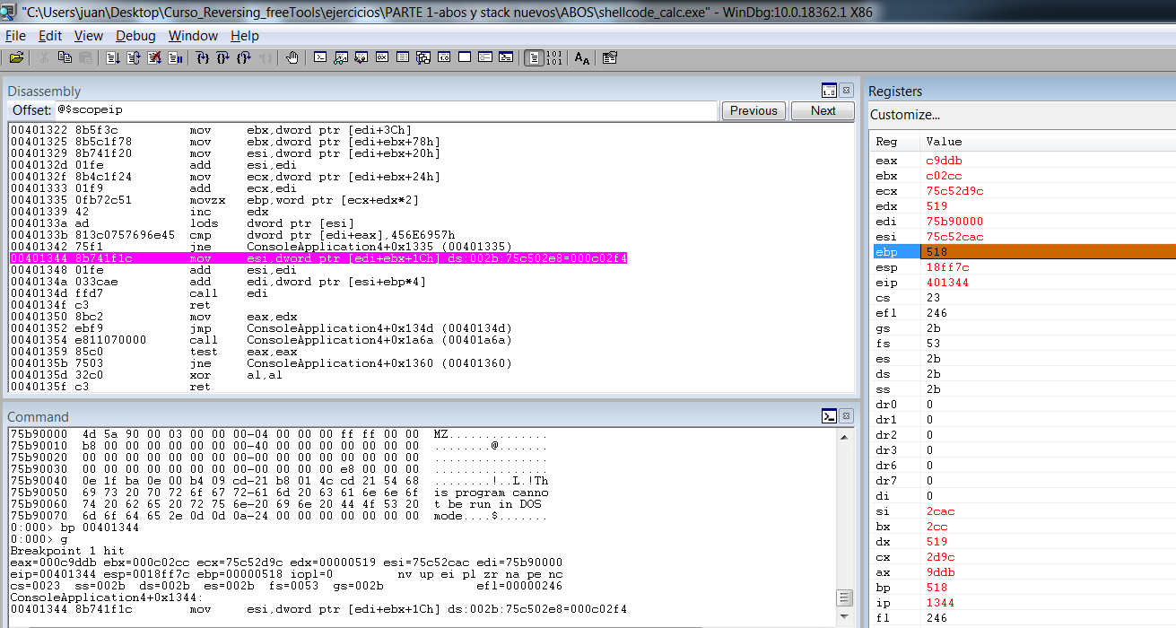Toggle docking of the Disassembly window
Screen dimensions: 1176x628
(829, 90)
